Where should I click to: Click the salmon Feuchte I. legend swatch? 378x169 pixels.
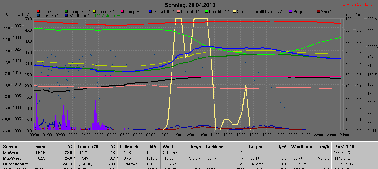tap(178, 11)
